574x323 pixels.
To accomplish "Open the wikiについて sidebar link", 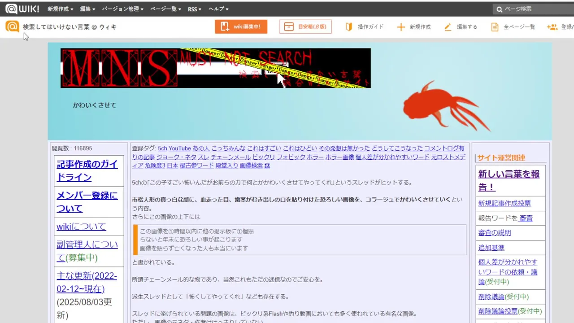I will [81, 227].
